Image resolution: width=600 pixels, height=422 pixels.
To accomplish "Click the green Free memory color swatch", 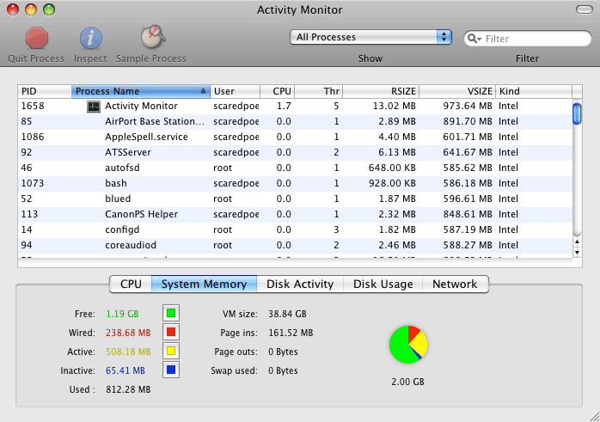I will pyautogui.click(x=171, y=314).
